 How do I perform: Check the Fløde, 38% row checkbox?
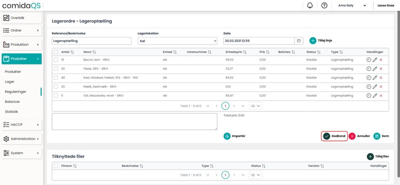[56, 68]
